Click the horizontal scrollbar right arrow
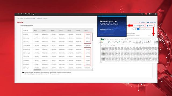This screenshot has width=172, height=96. pos(91,70)
